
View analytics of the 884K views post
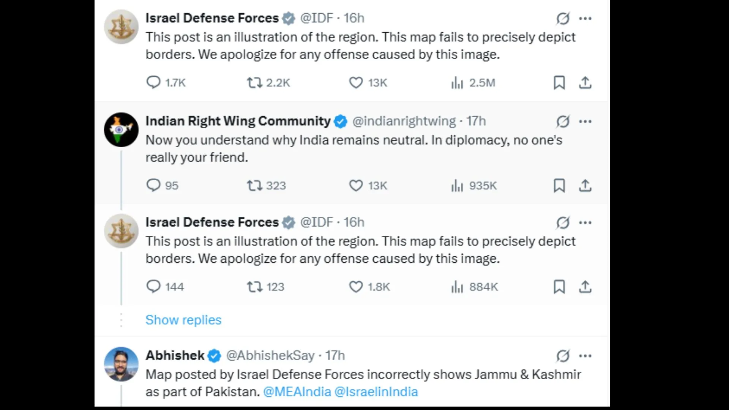coord(457,287)
